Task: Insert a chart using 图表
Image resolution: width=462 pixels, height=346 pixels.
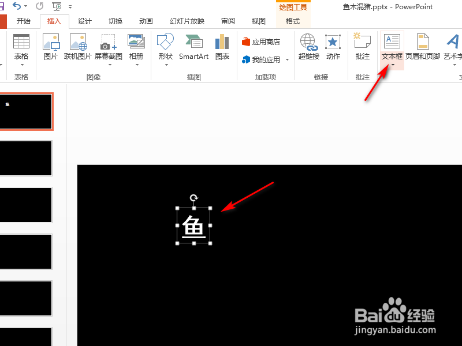Action: click(x=222, y=46)
